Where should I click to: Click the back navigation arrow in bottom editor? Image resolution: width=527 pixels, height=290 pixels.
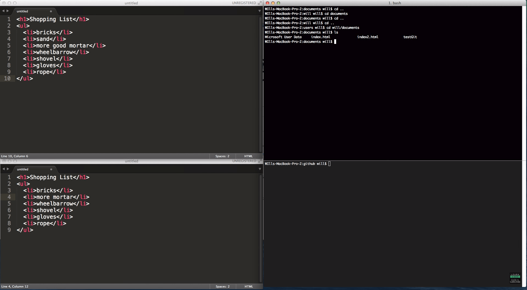pos(3,169)
